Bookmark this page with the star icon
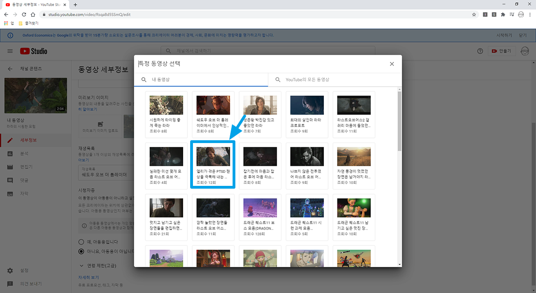 point(474,14)
